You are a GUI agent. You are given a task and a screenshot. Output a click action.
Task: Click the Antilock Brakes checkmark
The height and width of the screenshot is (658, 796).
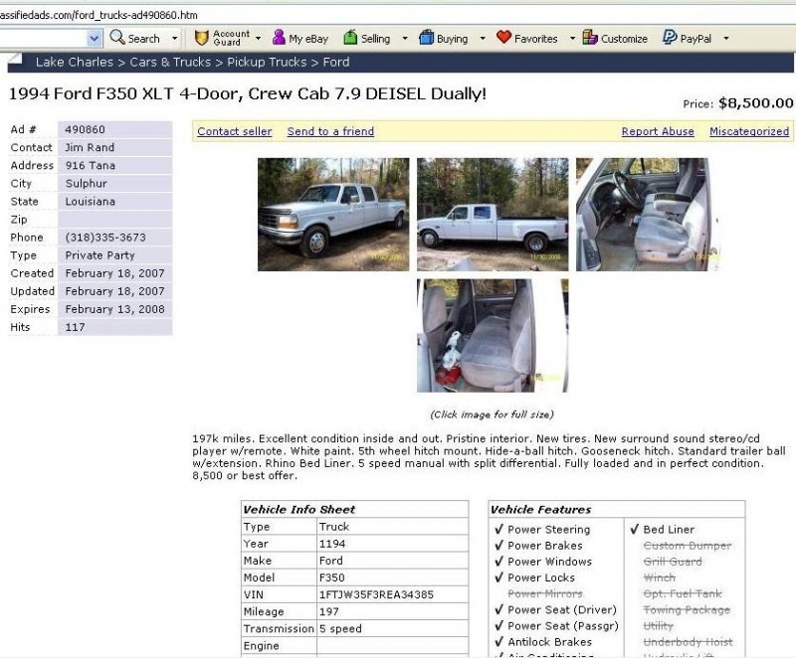(498, 642)
